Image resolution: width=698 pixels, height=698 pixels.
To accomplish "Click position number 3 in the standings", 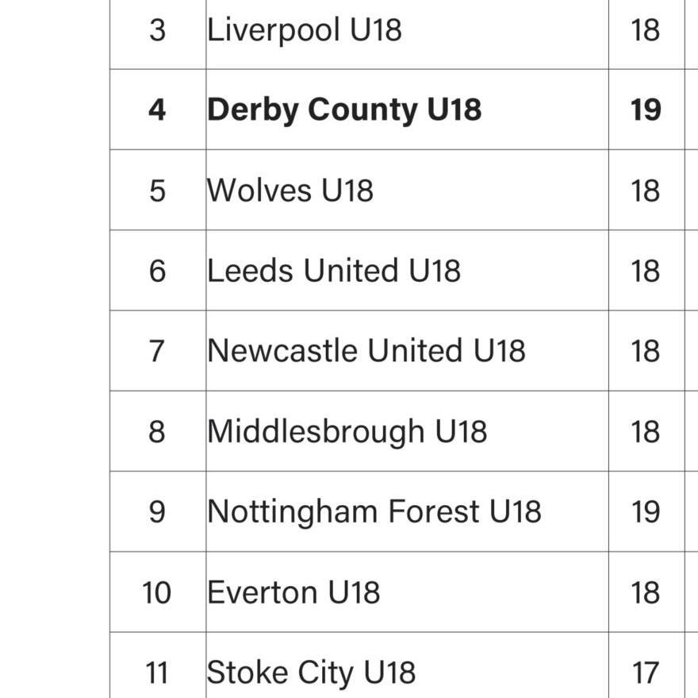I will [x=157, y=30].
